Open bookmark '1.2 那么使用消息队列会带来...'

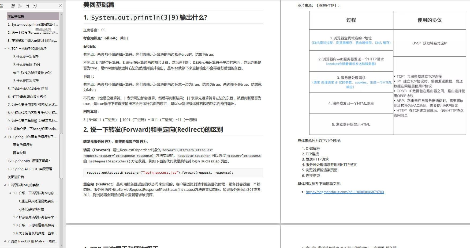tap(35, 217)
